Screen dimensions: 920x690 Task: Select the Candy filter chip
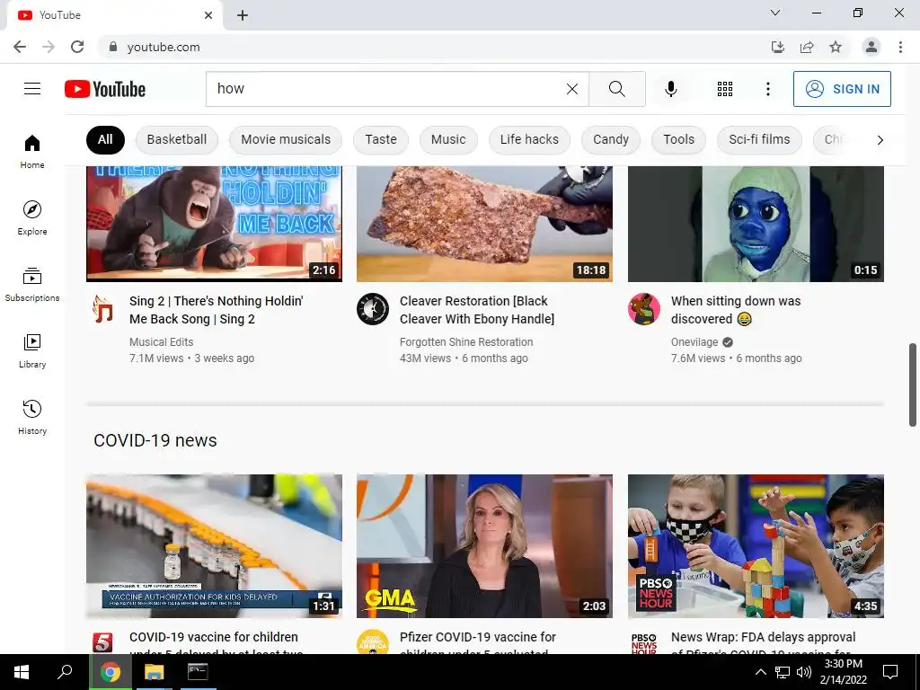pos(611,139)
